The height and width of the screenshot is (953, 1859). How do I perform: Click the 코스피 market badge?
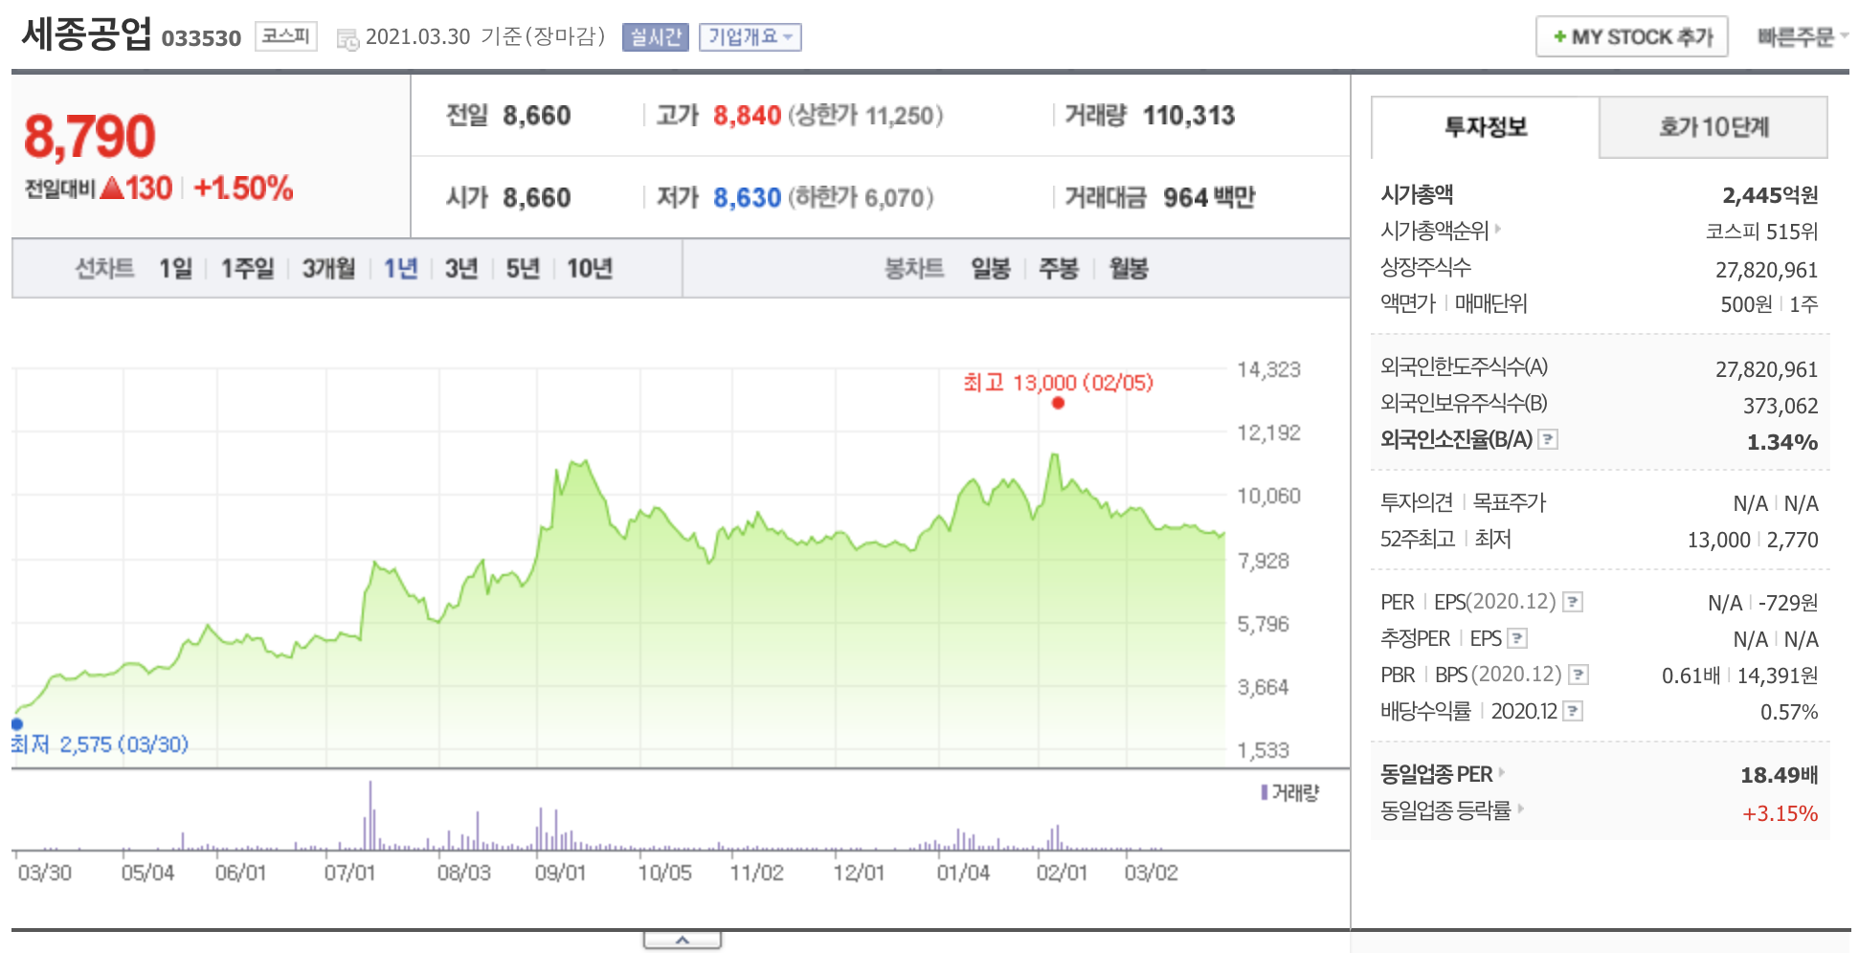pyautogui.click(x=286, y=36)
